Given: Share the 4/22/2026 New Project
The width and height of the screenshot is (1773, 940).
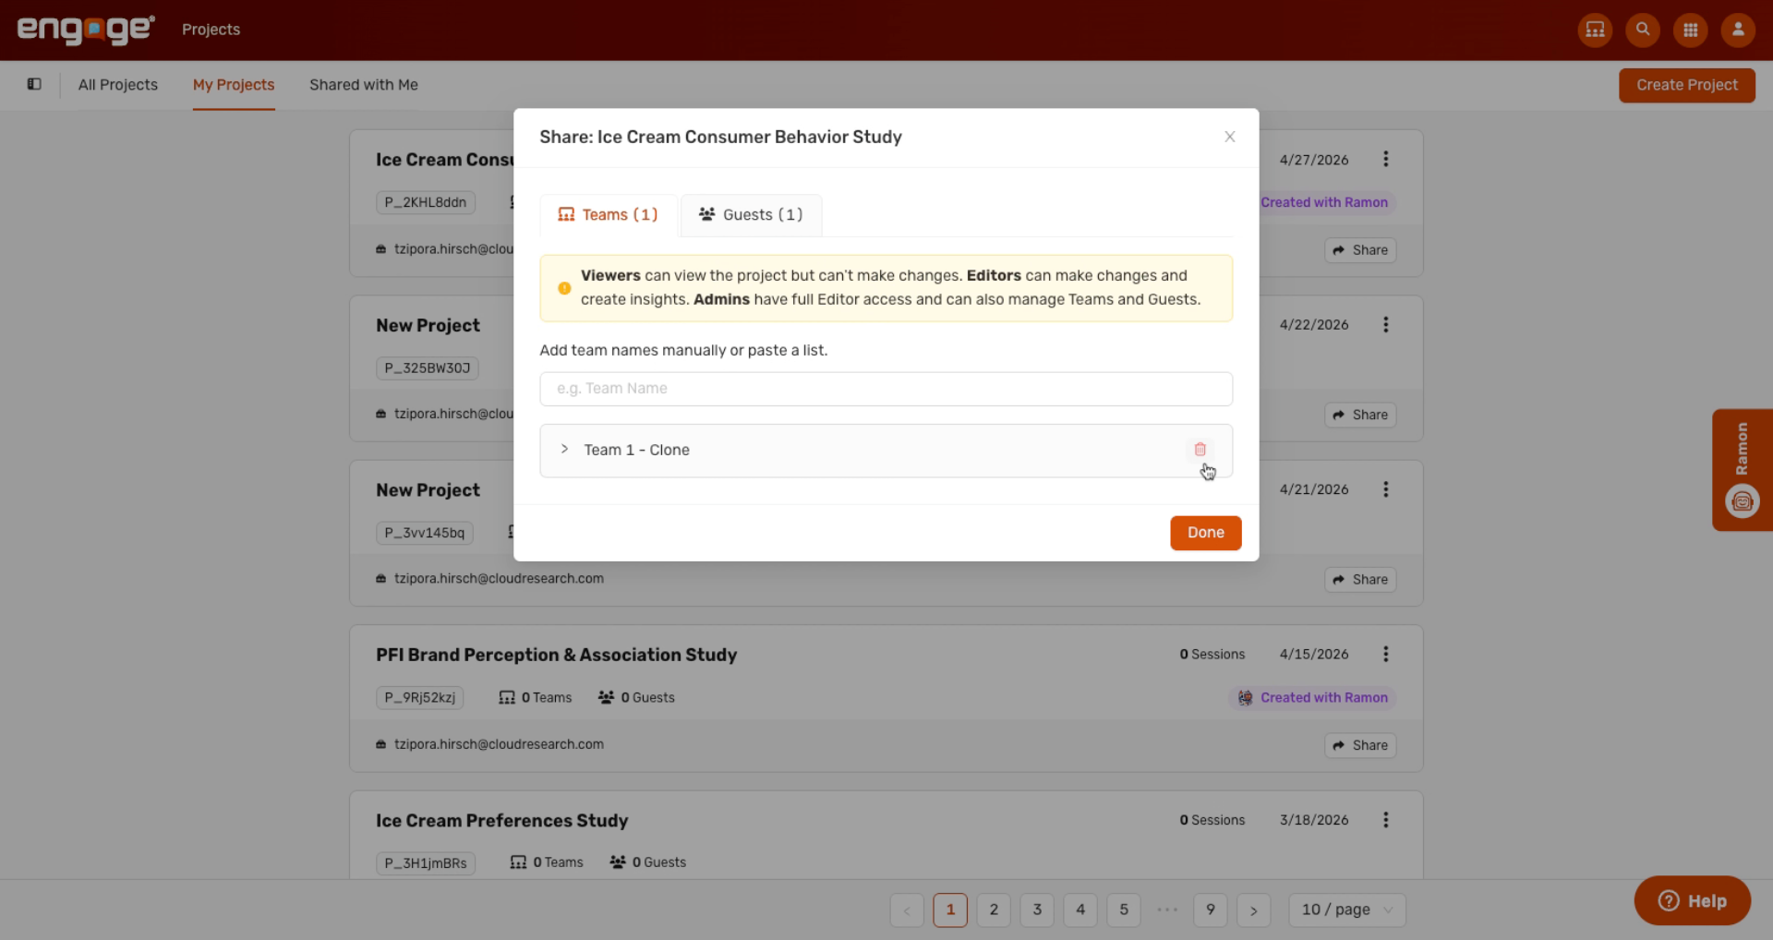Looking at the screenshot, I should [1360, 416].
